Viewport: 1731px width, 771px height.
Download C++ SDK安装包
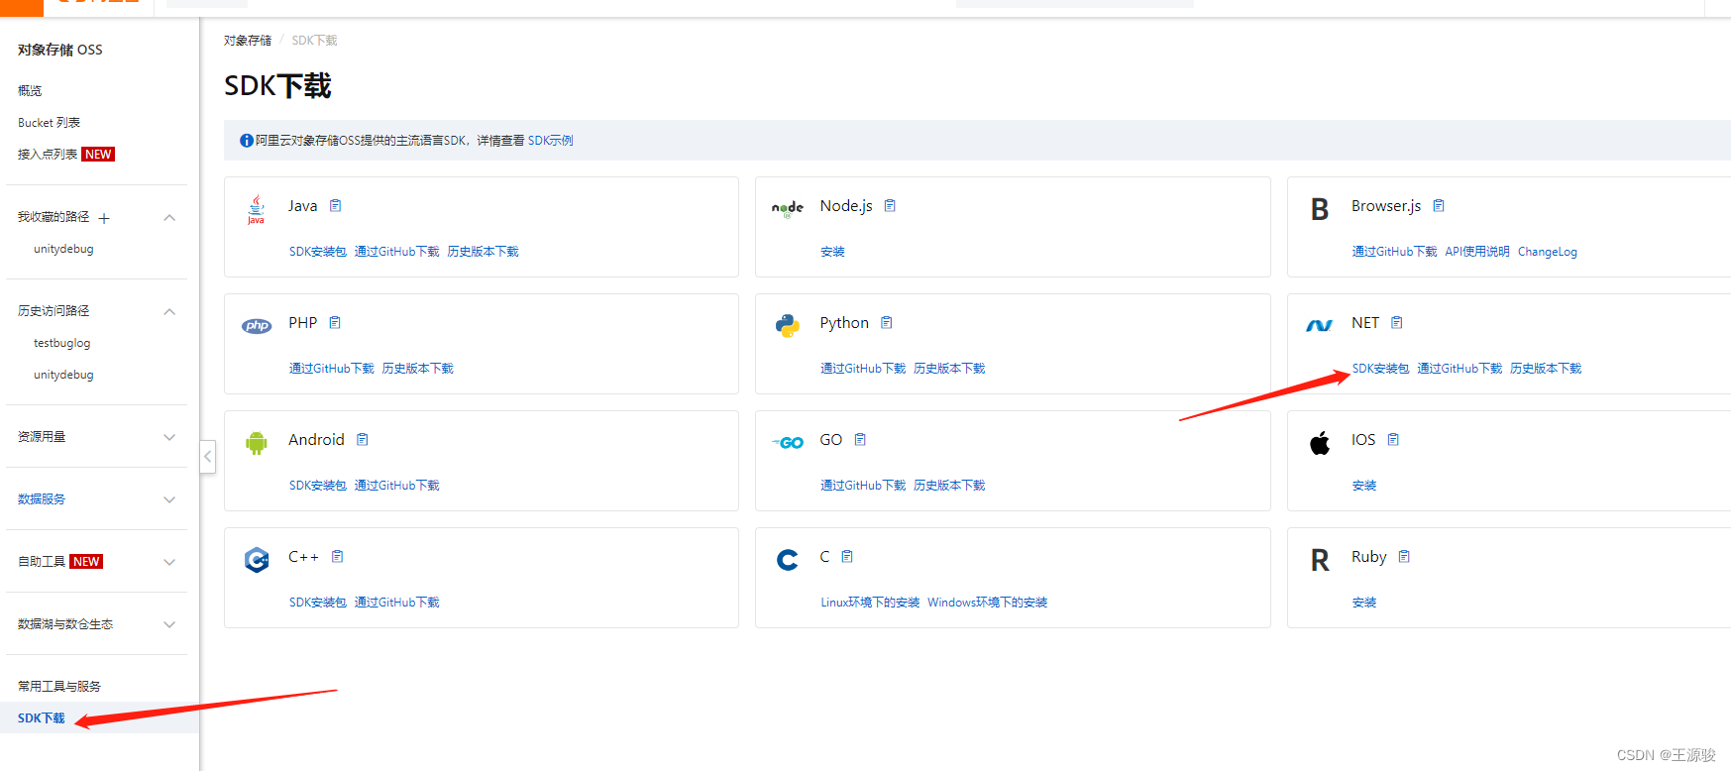tap(318, 603)
